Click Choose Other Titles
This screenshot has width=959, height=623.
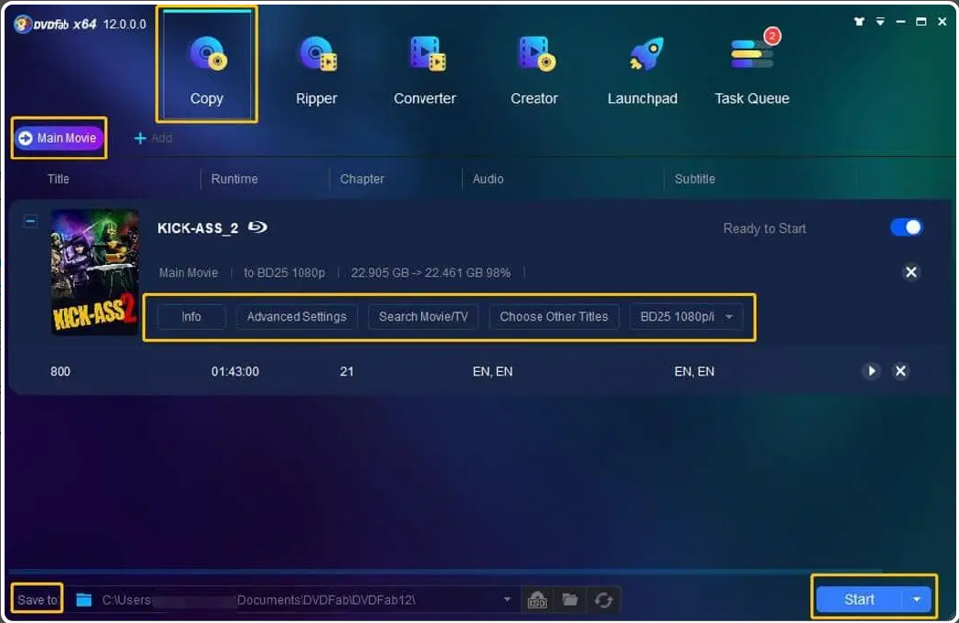pyautogui.click(x=554, y=317)
